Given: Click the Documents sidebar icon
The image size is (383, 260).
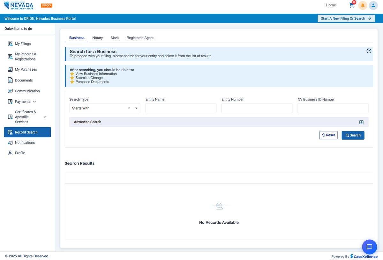Looking at the screenshot, I should pos(10,80).
